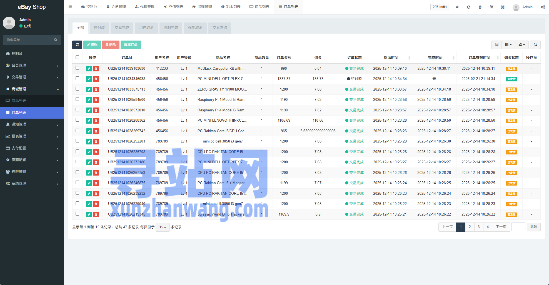Screen dimensions: 549x285
Task: Open the columns visibility dropdown
Action: (508, 45)
